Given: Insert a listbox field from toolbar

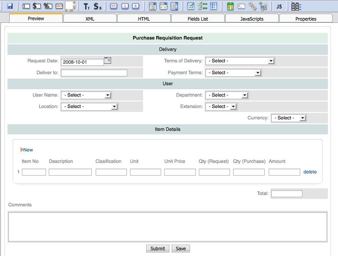Looking at the screenshot, I should click(174, 6).
